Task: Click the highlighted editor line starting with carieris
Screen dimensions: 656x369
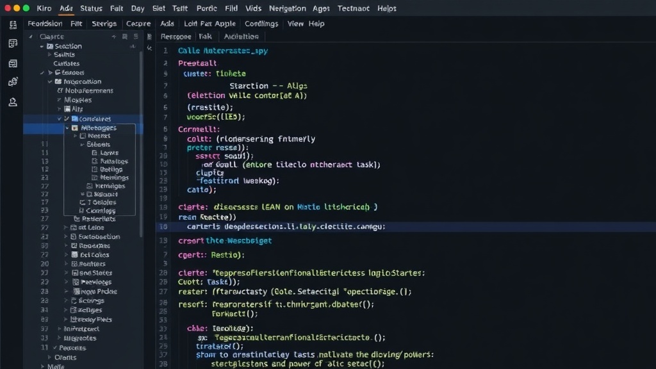Action: 406,227
